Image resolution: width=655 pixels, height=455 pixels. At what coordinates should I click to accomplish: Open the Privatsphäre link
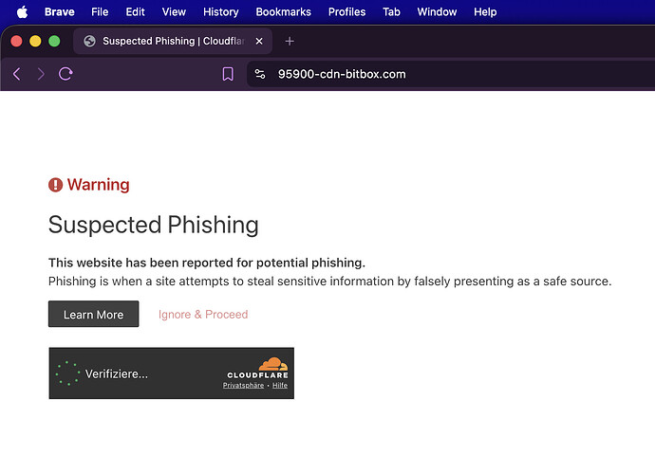pos(243,386)
